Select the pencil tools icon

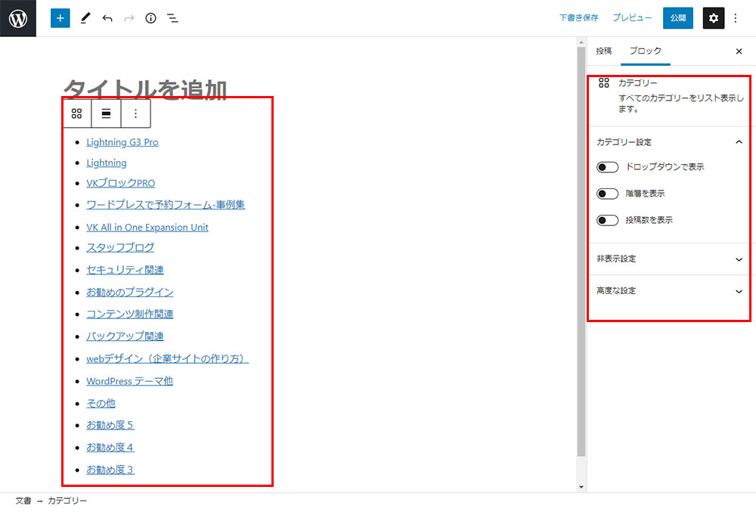pos(85,18)
